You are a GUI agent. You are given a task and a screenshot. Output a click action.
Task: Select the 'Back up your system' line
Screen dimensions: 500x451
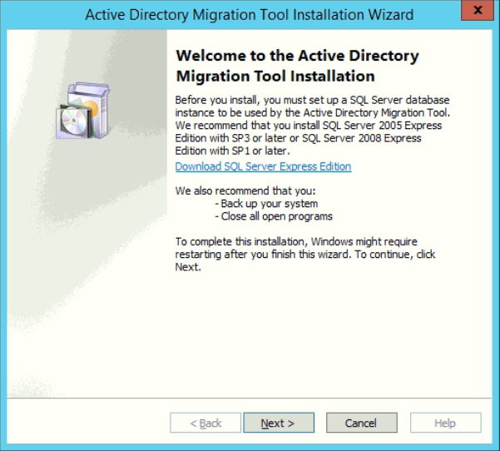[x=266, y=204]
